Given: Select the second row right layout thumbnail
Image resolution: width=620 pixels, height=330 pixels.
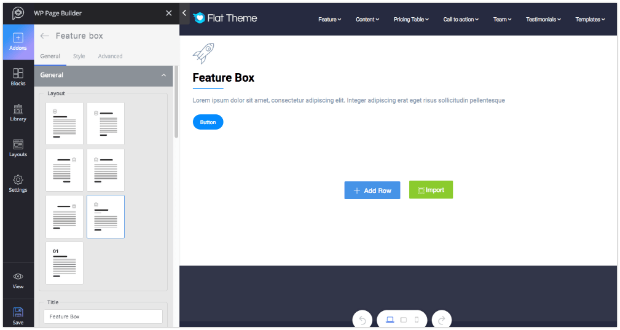Looking at the screenshot, I should click(106, 170).
